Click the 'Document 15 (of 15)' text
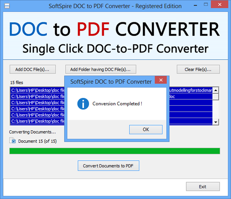This screenshot has width=231, height=199. click(37, 141)
